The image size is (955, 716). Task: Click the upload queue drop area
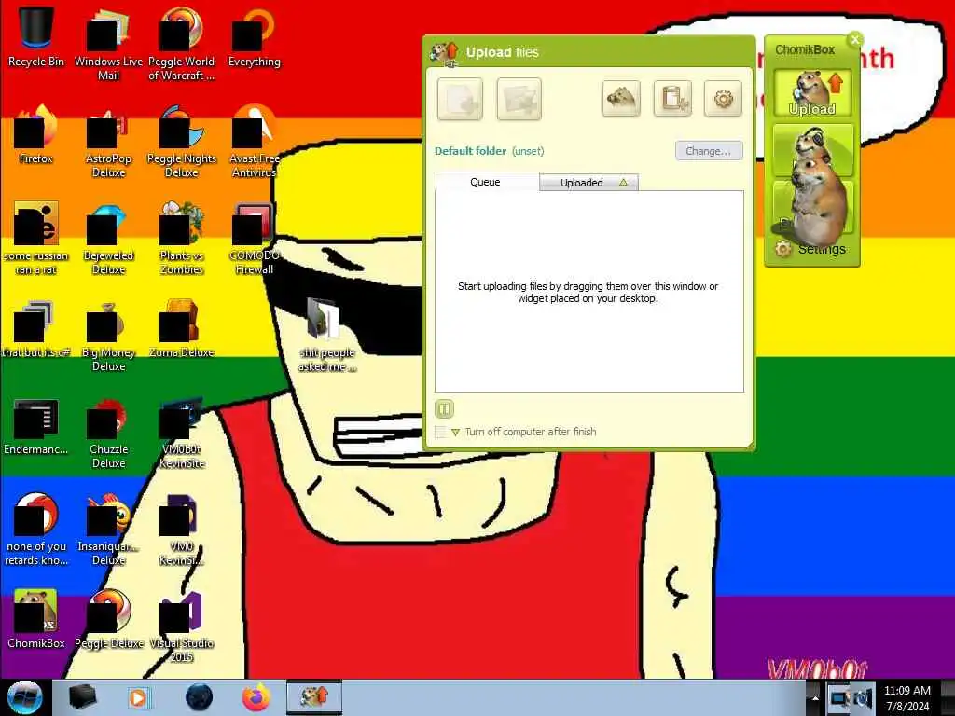[x=589, y=292]
